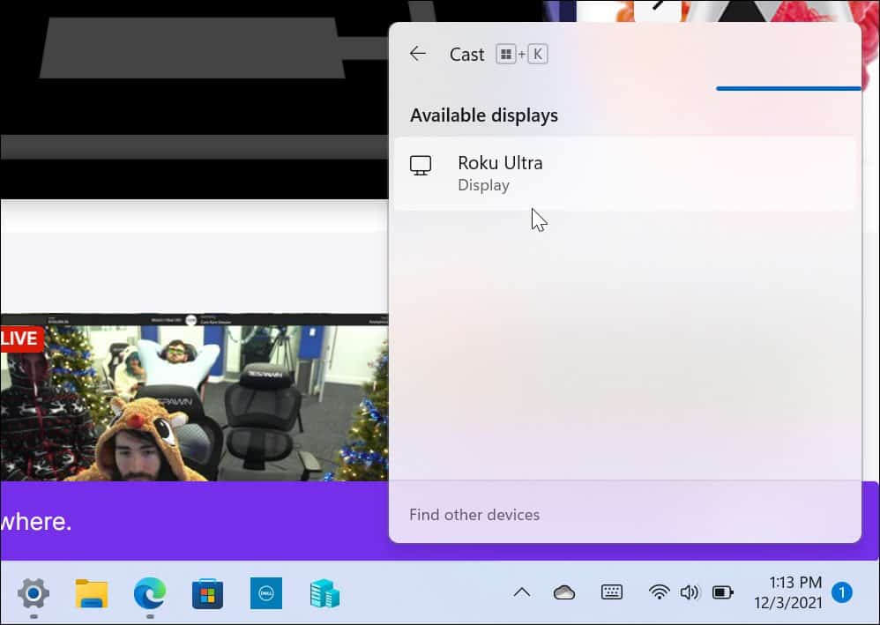Launch the Dell app in taskbar
Screen dimensions: 880x625
266,593
